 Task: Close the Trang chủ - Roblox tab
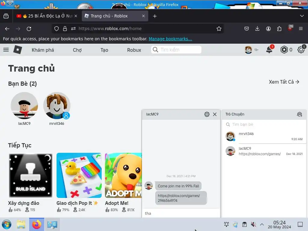click(143, 16)
